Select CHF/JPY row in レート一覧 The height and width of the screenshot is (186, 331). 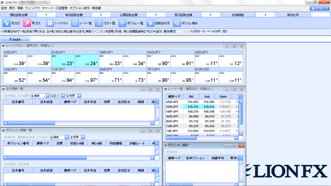(202, 131)
